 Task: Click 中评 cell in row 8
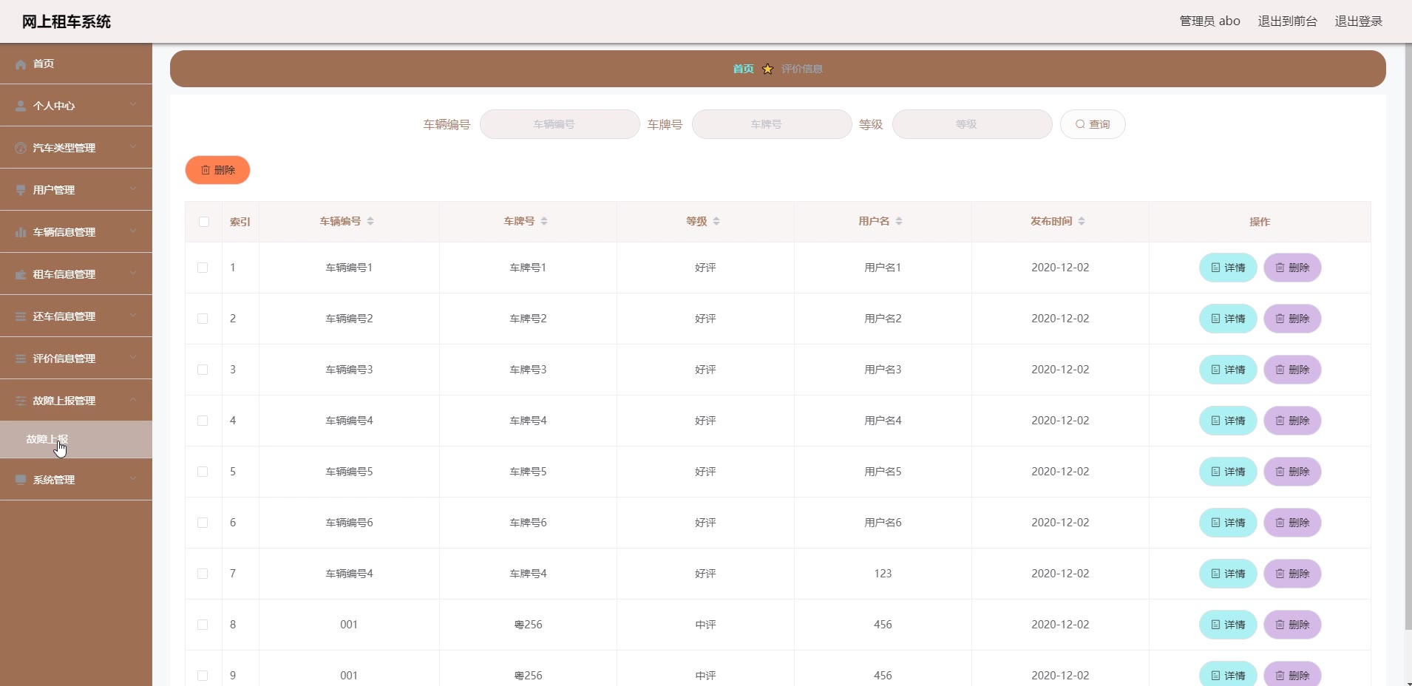705,625
